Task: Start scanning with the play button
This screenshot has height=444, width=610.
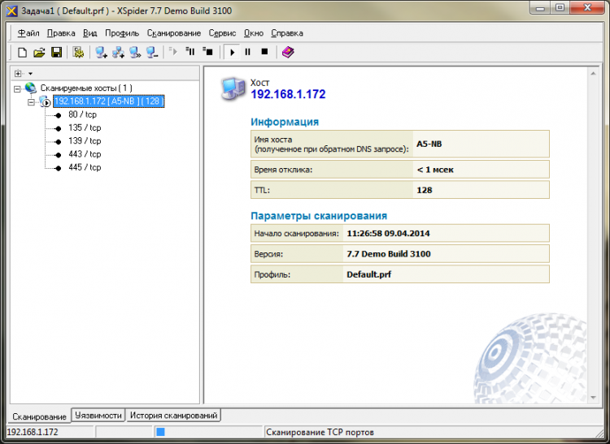Action: 233,52
